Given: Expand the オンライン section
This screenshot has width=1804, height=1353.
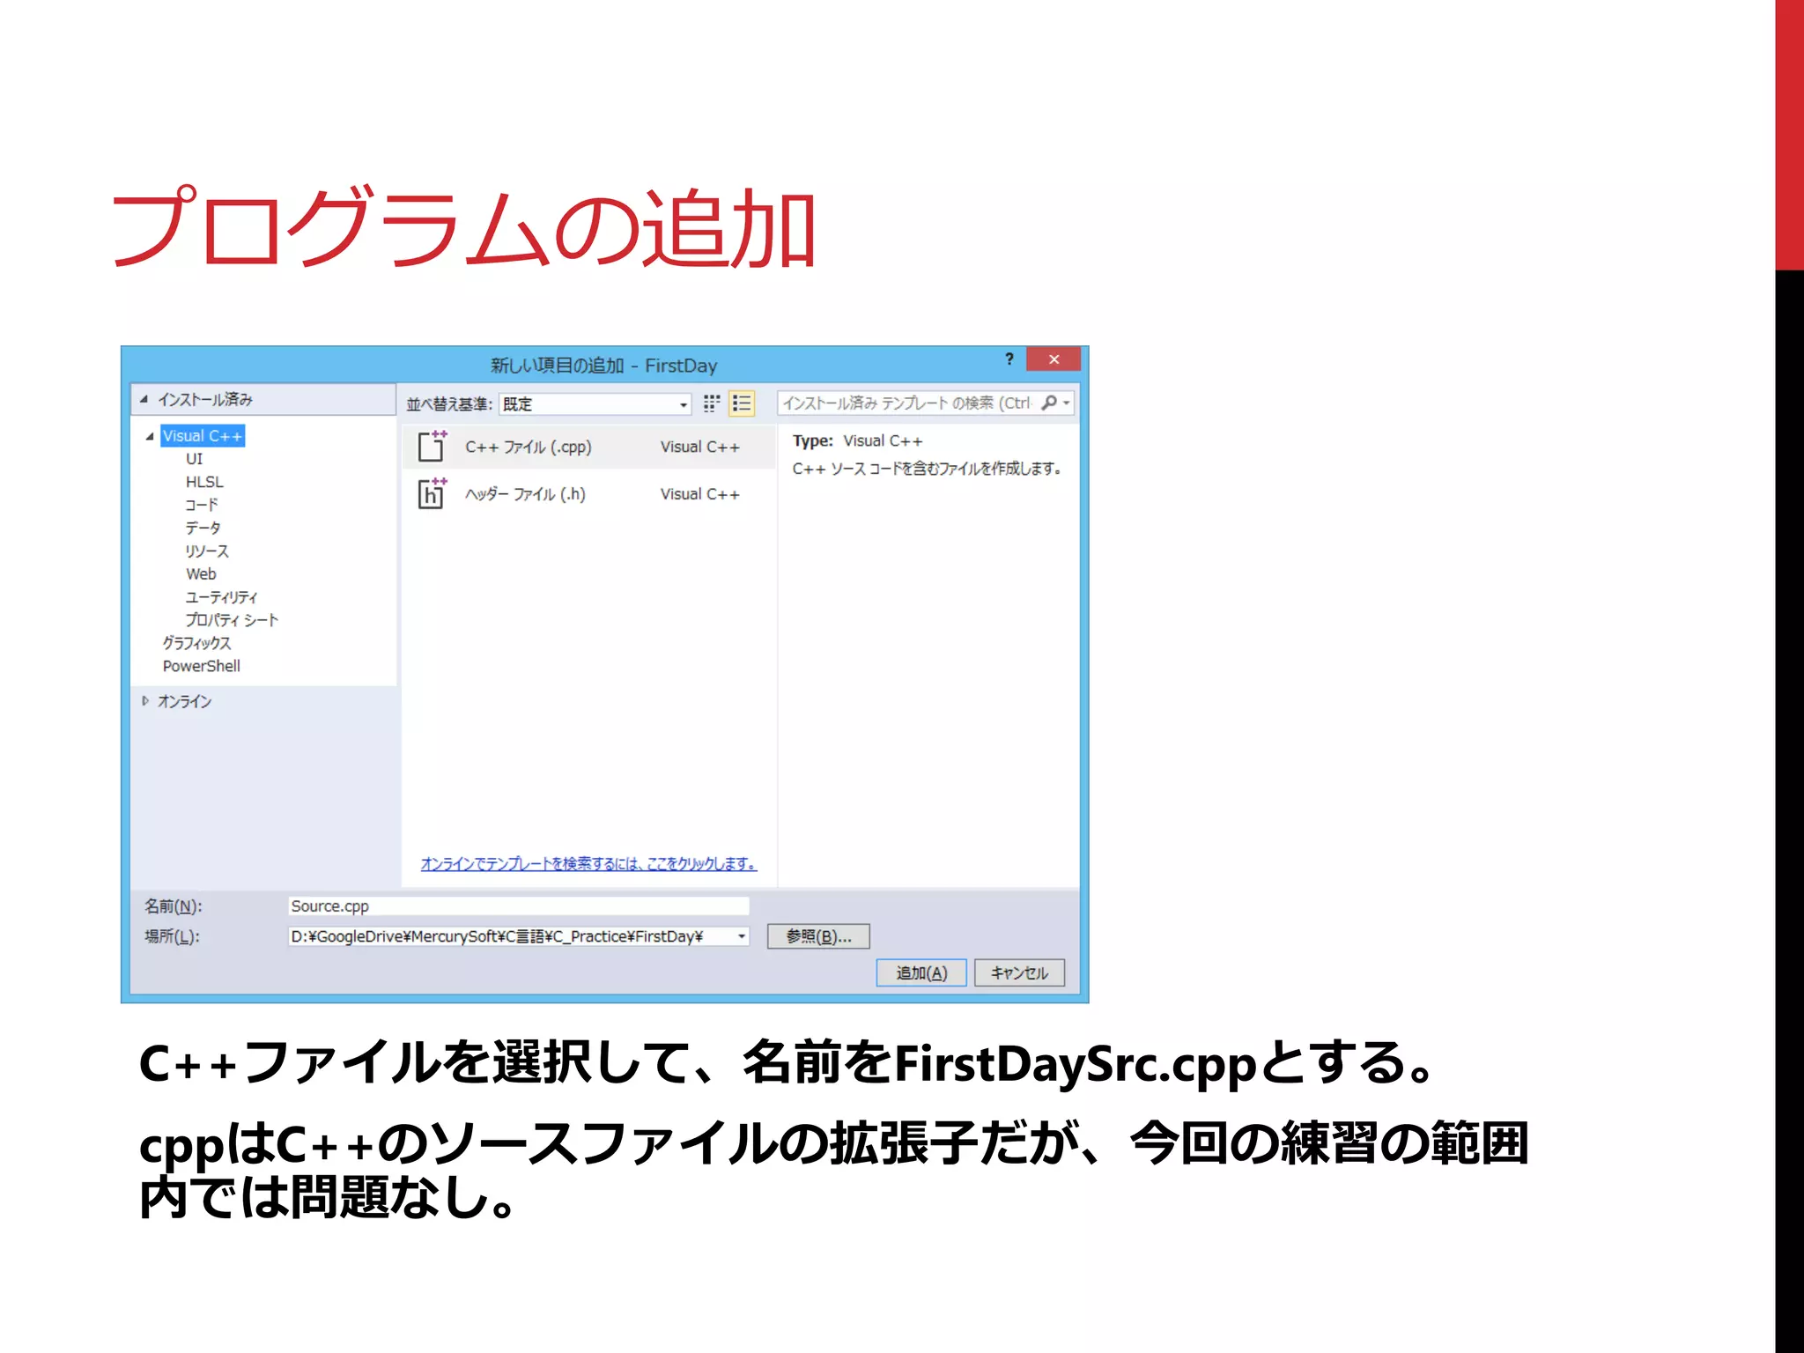Looking at the screenshot, I should point(145,701).
